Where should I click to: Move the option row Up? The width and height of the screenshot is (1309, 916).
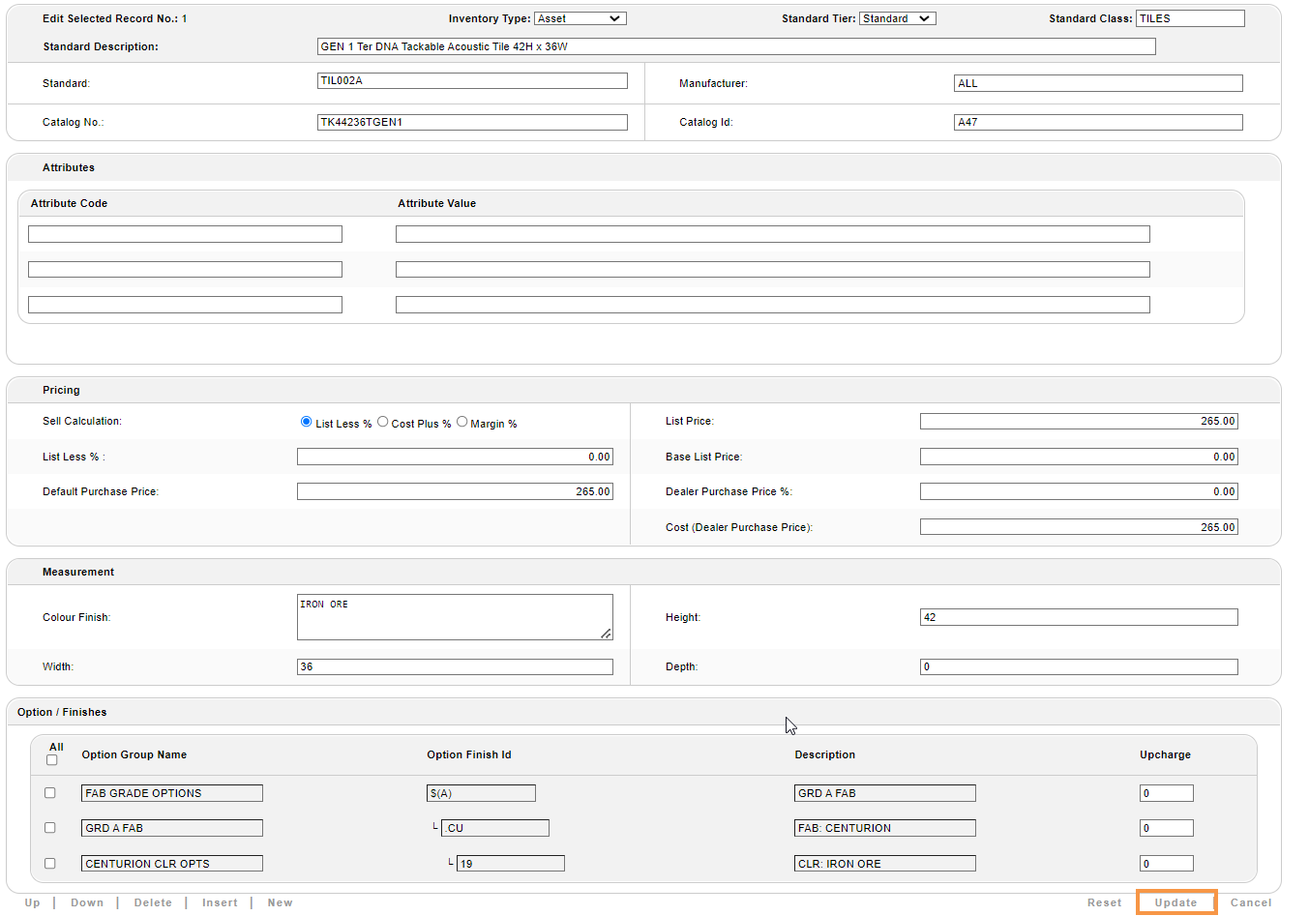pyautogui.click(x=33, y=902)
